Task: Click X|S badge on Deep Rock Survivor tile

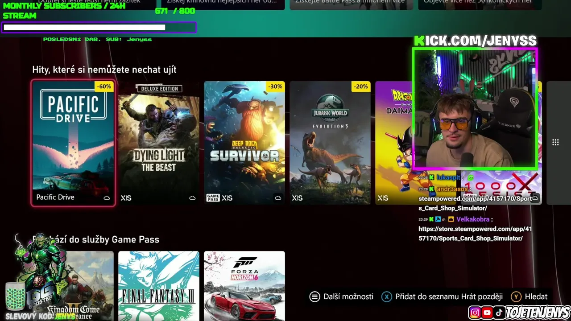Action: pyautogui.click(x=227, y=198)
